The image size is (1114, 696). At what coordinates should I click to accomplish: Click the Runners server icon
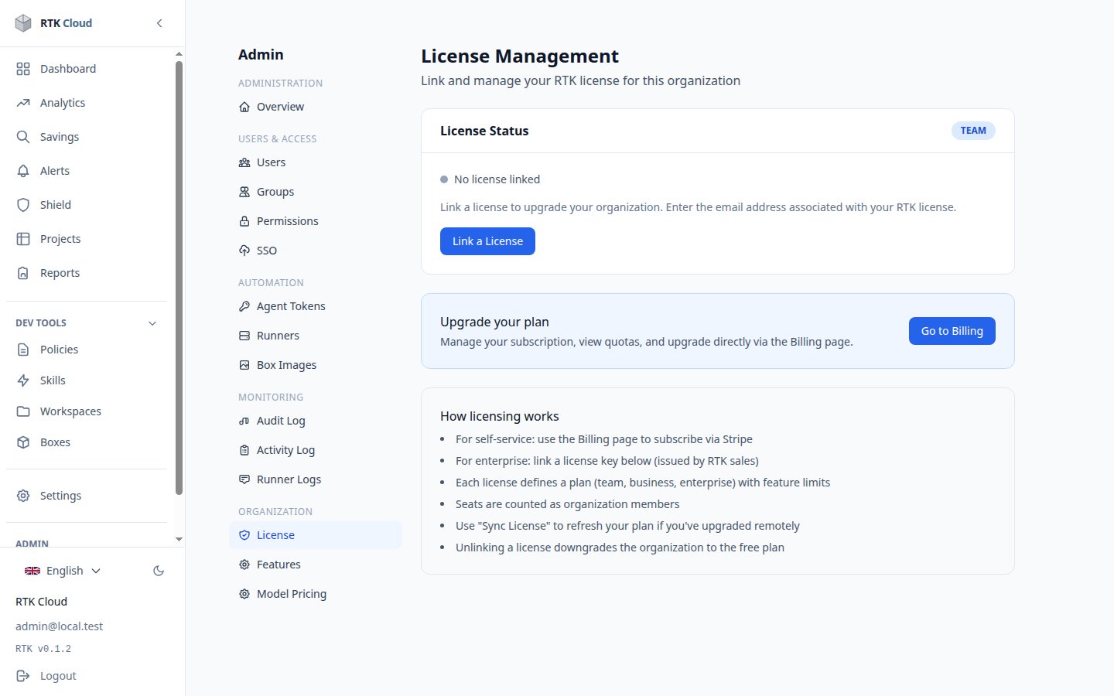(x=244, y=336)
